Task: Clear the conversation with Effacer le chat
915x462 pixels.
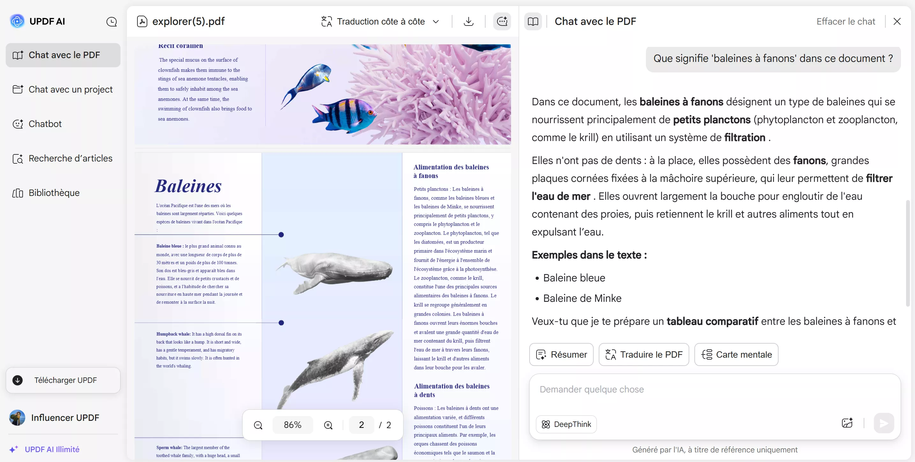Action: coord(846,21)
